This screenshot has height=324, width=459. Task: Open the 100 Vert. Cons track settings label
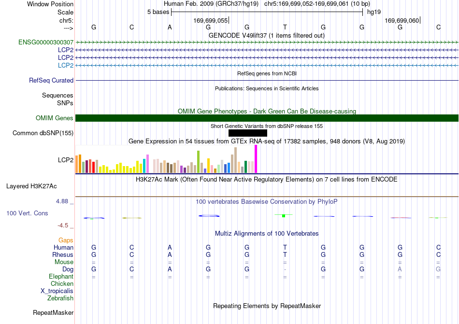27,213
